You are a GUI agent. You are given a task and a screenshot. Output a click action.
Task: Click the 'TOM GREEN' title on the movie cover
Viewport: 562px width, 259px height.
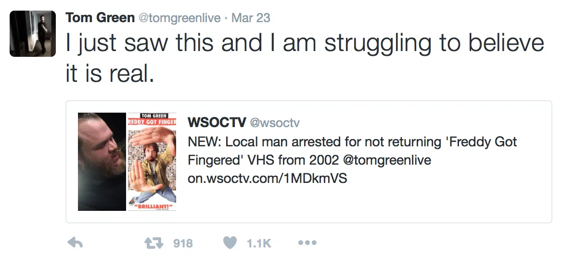(152, 116)
